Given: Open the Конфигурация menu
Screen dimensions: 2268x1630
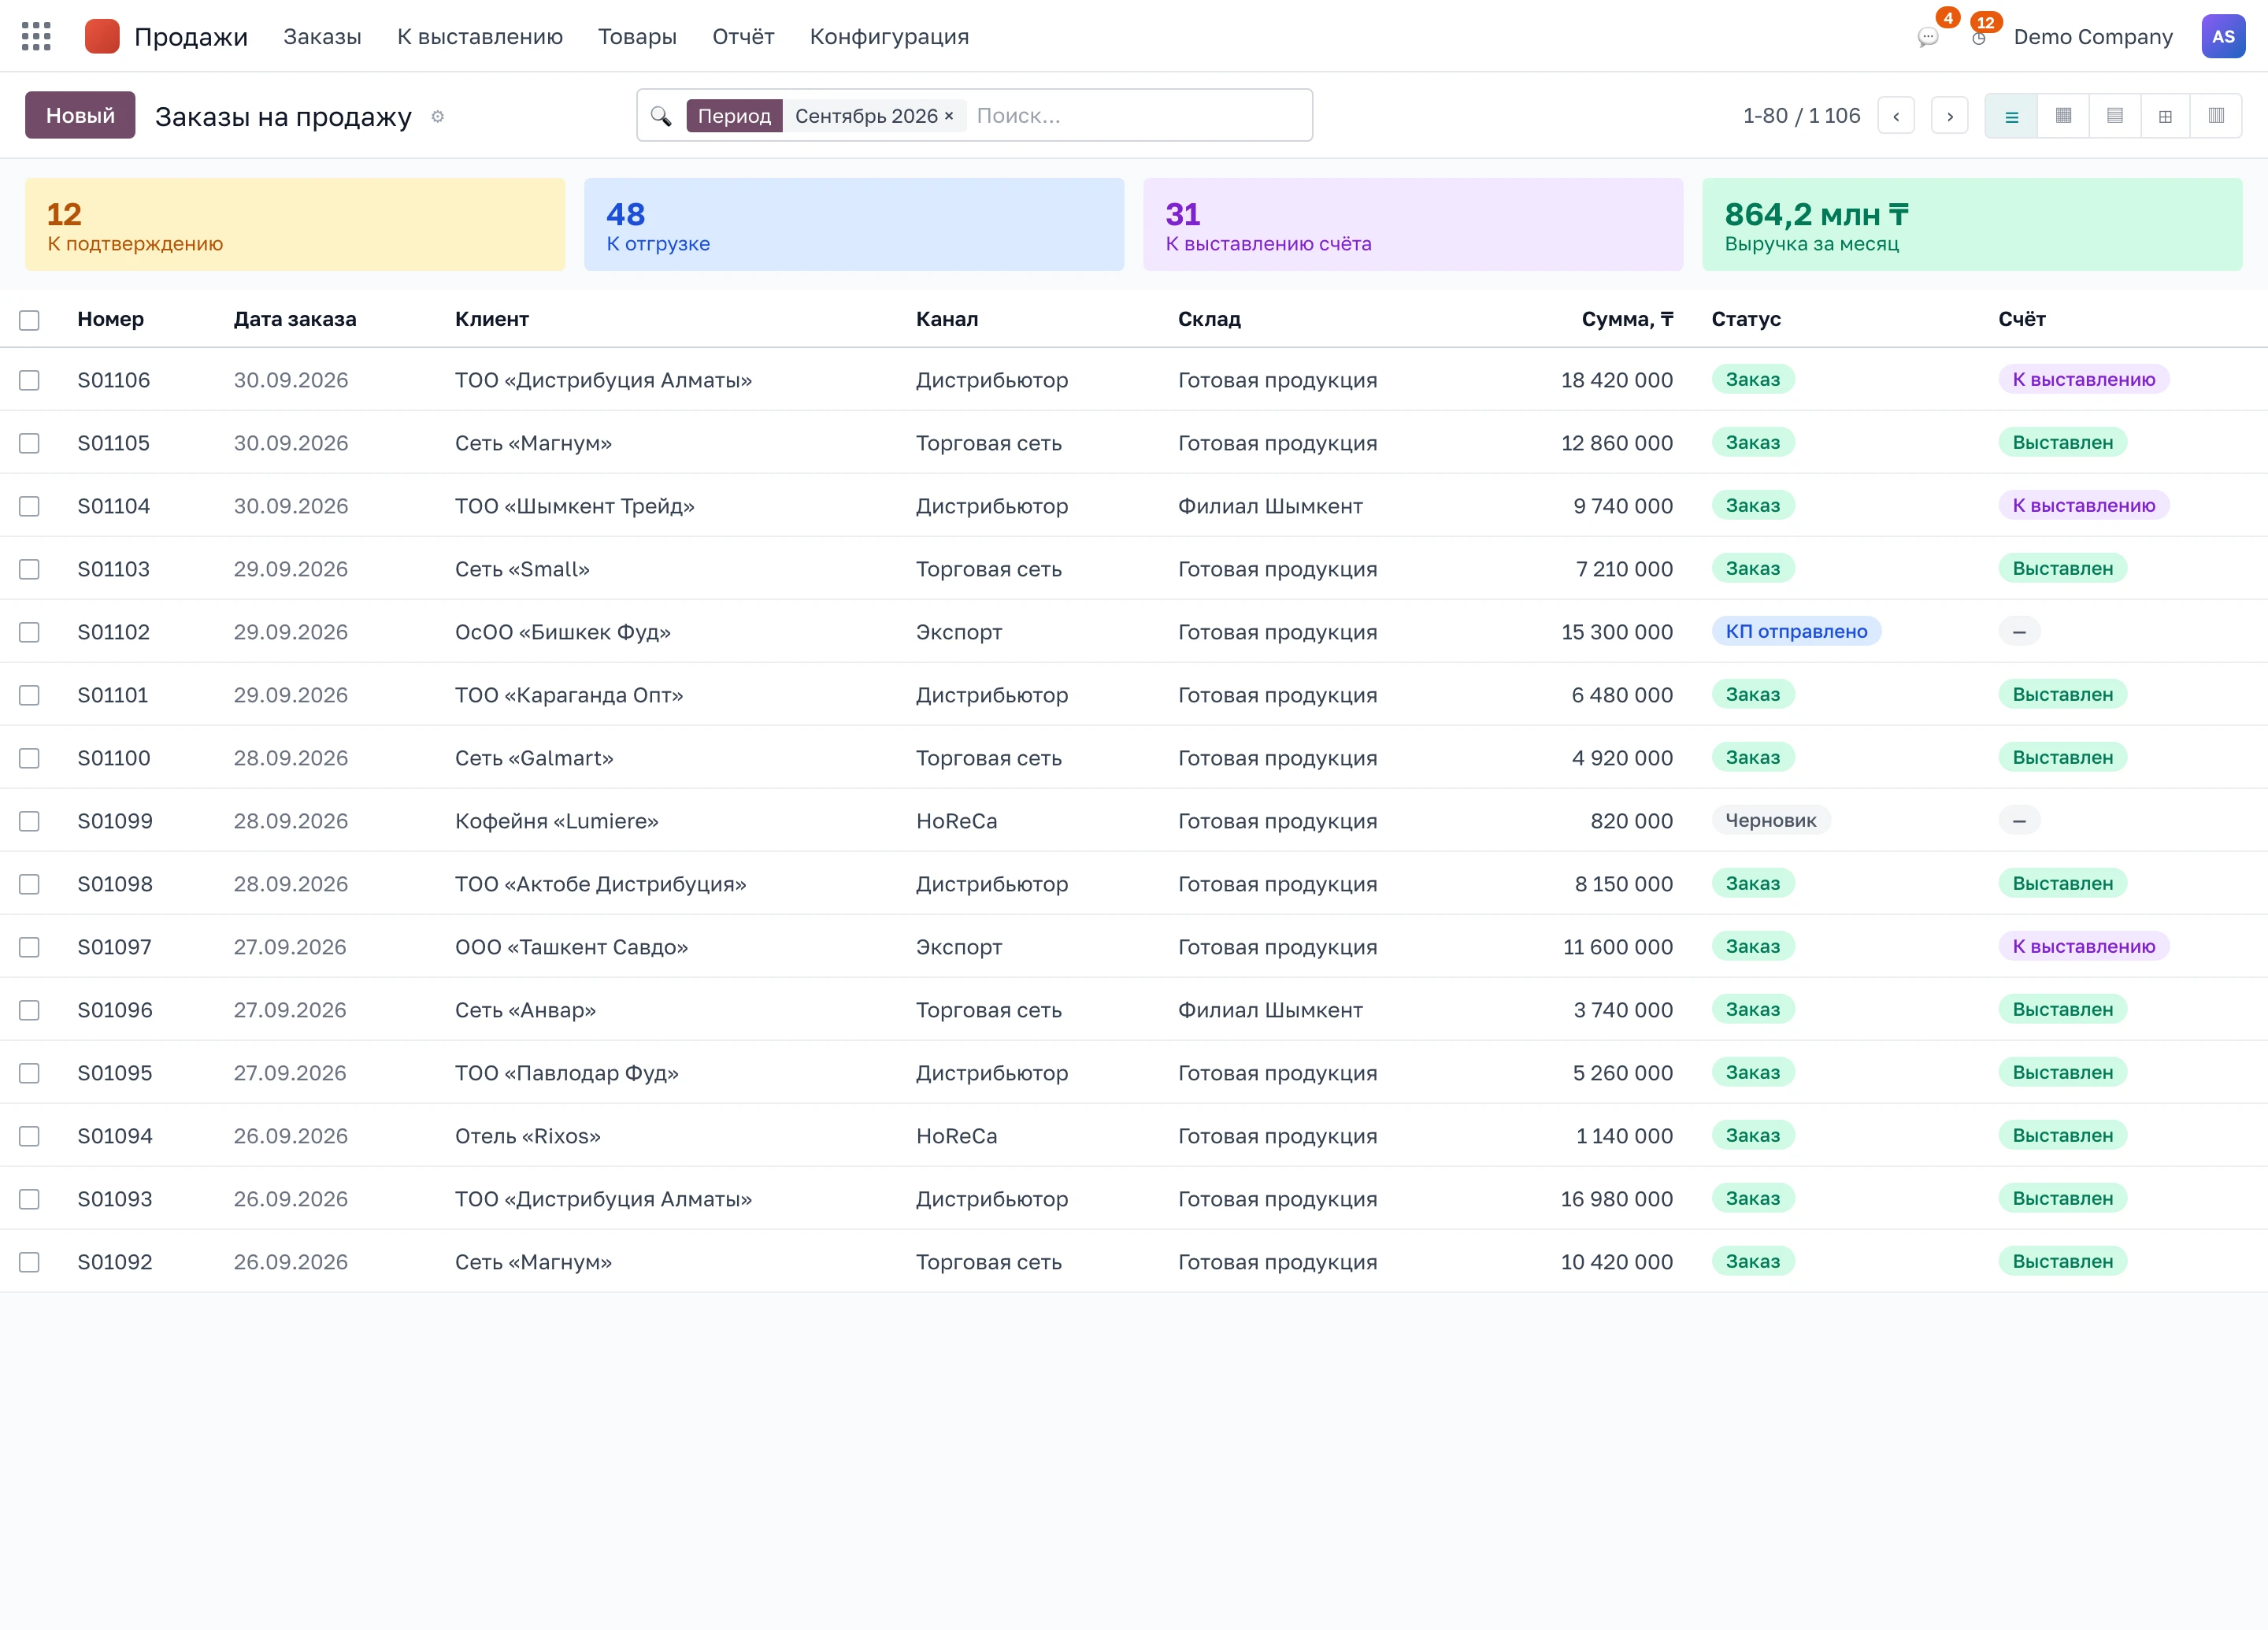Looking at the screenshot, I should pyautogui.click(x=889, y=37).
